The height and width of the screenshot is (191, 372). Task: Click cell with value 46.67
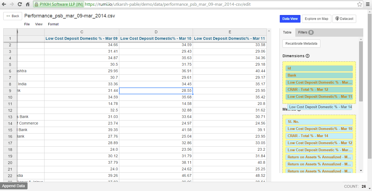(x=156, y=176)
